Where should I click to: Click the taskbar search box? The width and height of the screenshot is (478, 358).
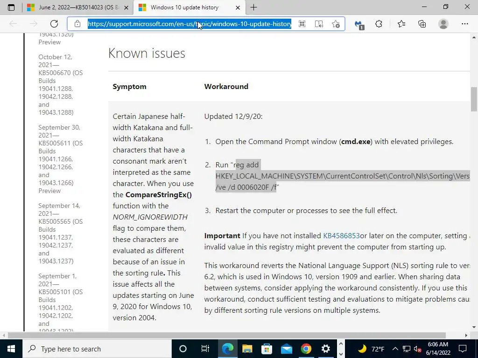tap(97, 349)
